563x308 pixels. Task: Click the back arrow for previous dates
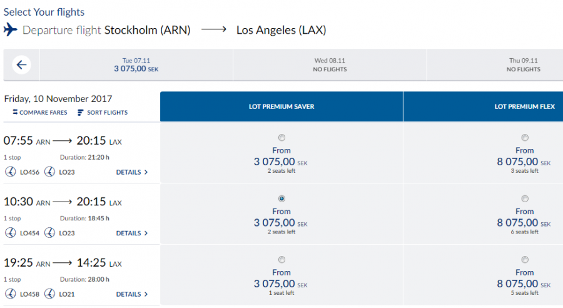pyautogui.click(x=22, y=65)
